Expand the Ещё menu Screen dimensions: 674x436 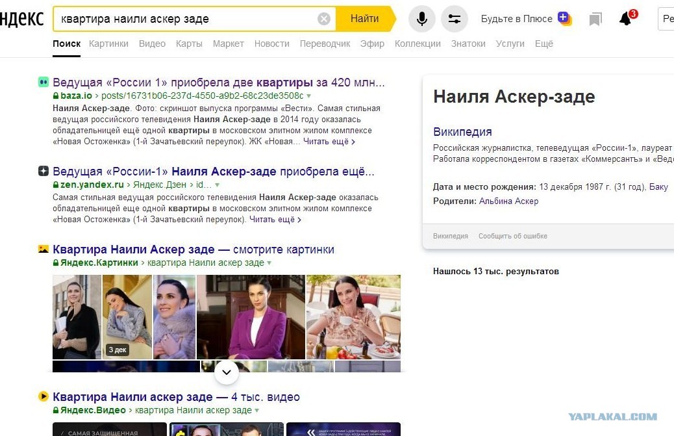click(x=543, y=44)
